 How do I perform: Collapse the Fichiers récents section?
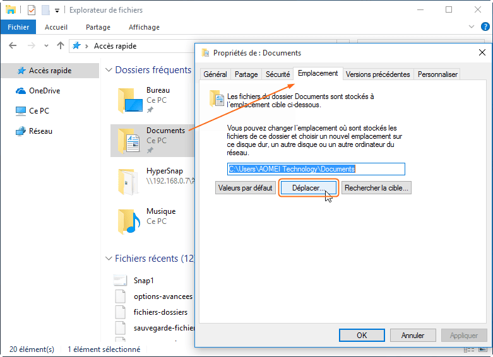[109, 259]
